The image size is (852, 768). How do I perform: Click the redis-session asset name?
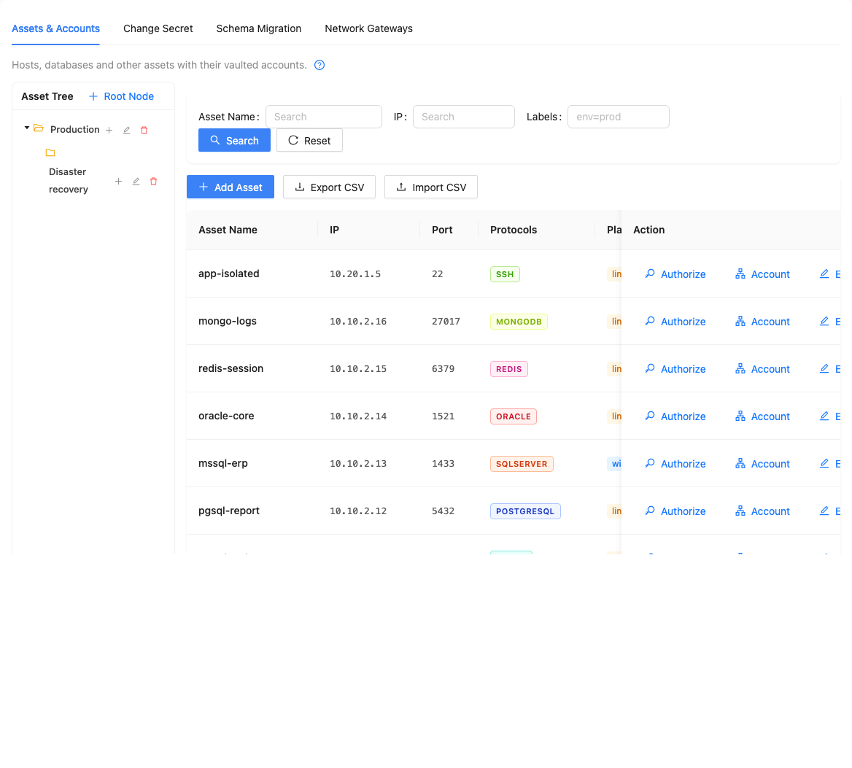coord(231,368)
